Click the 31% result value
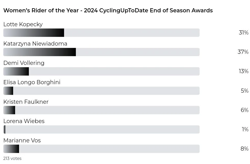250x164 pixels. (244, 32)
